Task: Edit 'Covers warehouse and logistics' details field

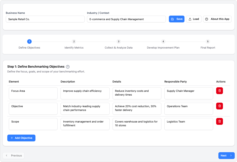Action: click(x=137, y=124)
